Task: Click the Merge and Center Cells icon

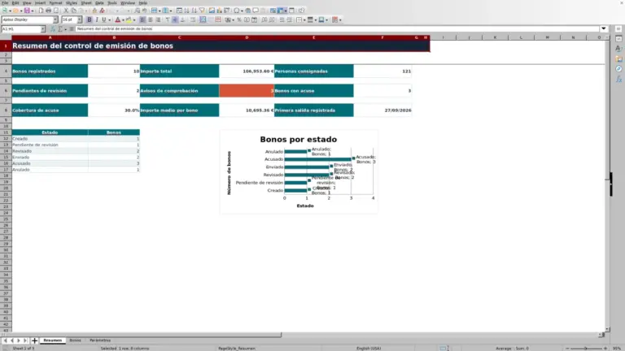Action: (x=203, y=19)
